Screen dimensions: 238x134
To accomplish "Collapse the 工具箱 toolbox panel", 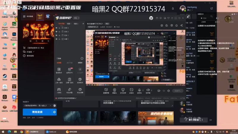I will coord(82,58).
